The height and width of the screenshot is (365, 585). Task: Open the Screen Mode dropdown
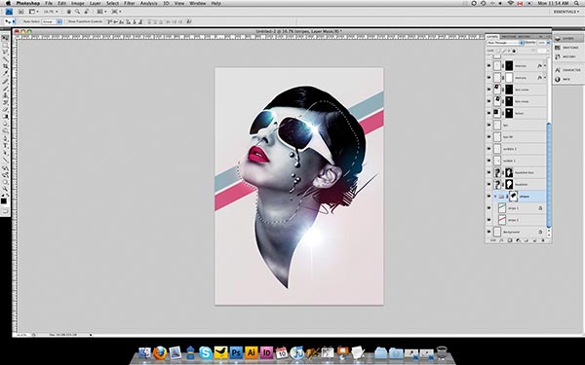click(116, 12)
